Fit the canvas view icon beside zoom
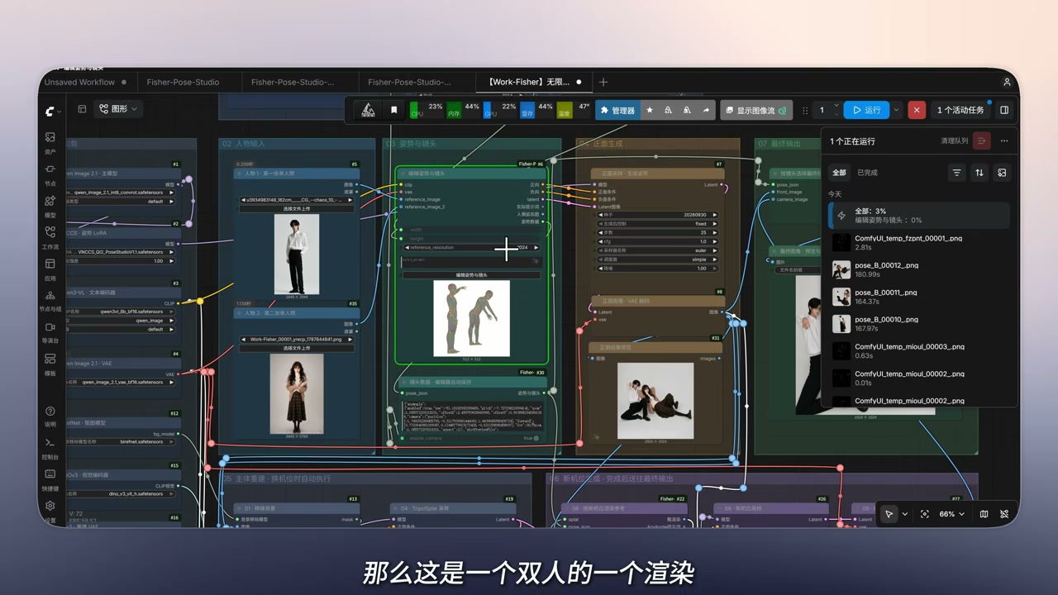Screen dimensions: 1058x595 924,514
